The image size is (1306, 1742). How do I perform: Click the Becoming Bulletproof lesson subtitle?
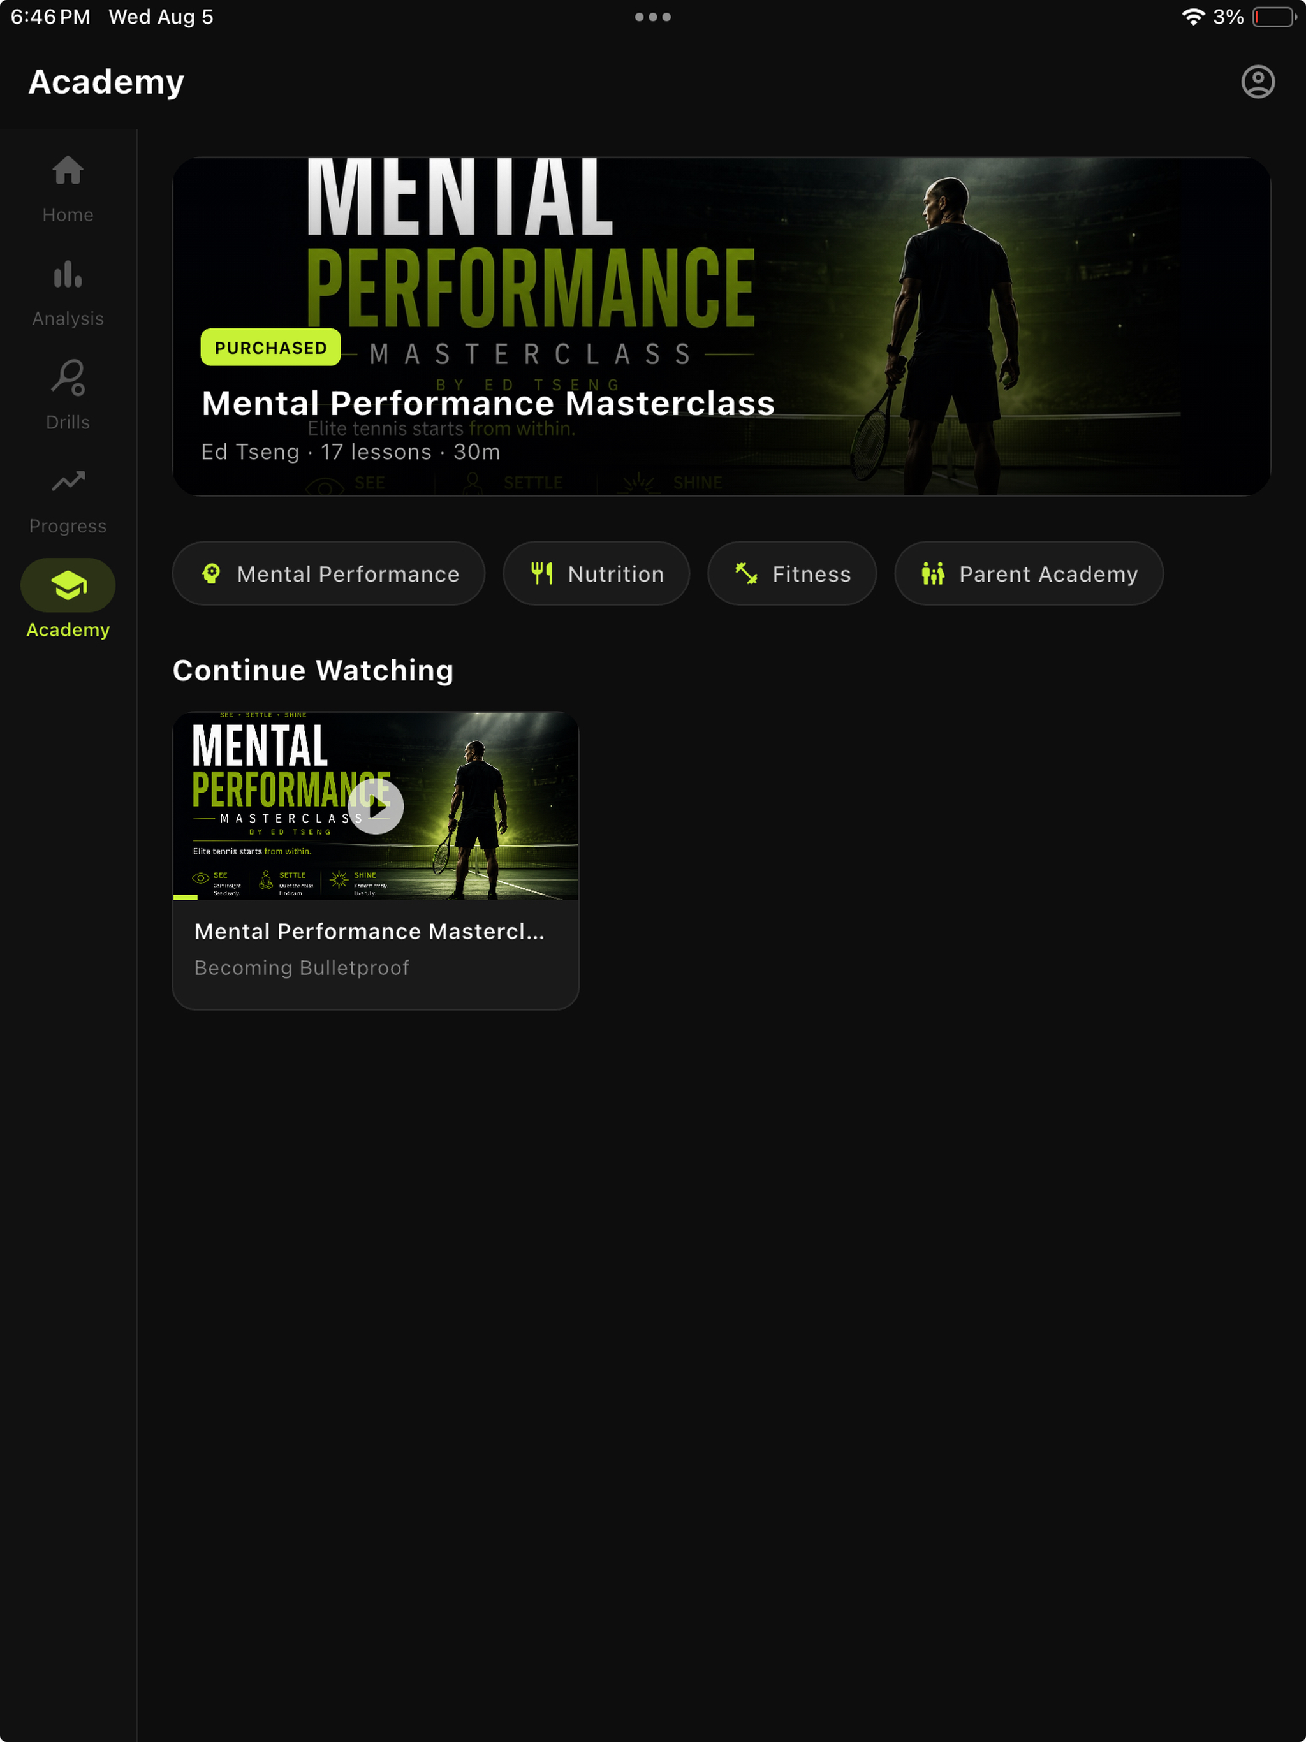coord(302,967)
